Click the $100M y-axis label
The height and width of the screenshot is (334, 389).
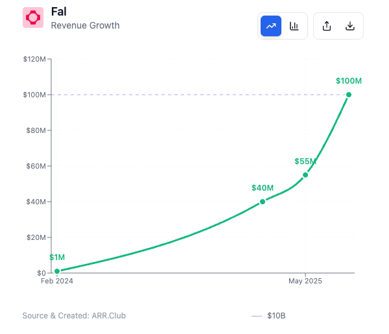click(x=34, y=95)
